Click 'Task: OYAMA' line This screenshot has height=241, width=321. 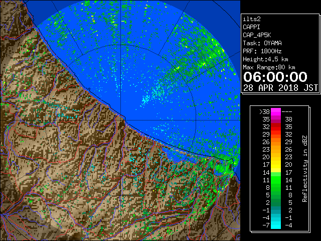(262, 43)
